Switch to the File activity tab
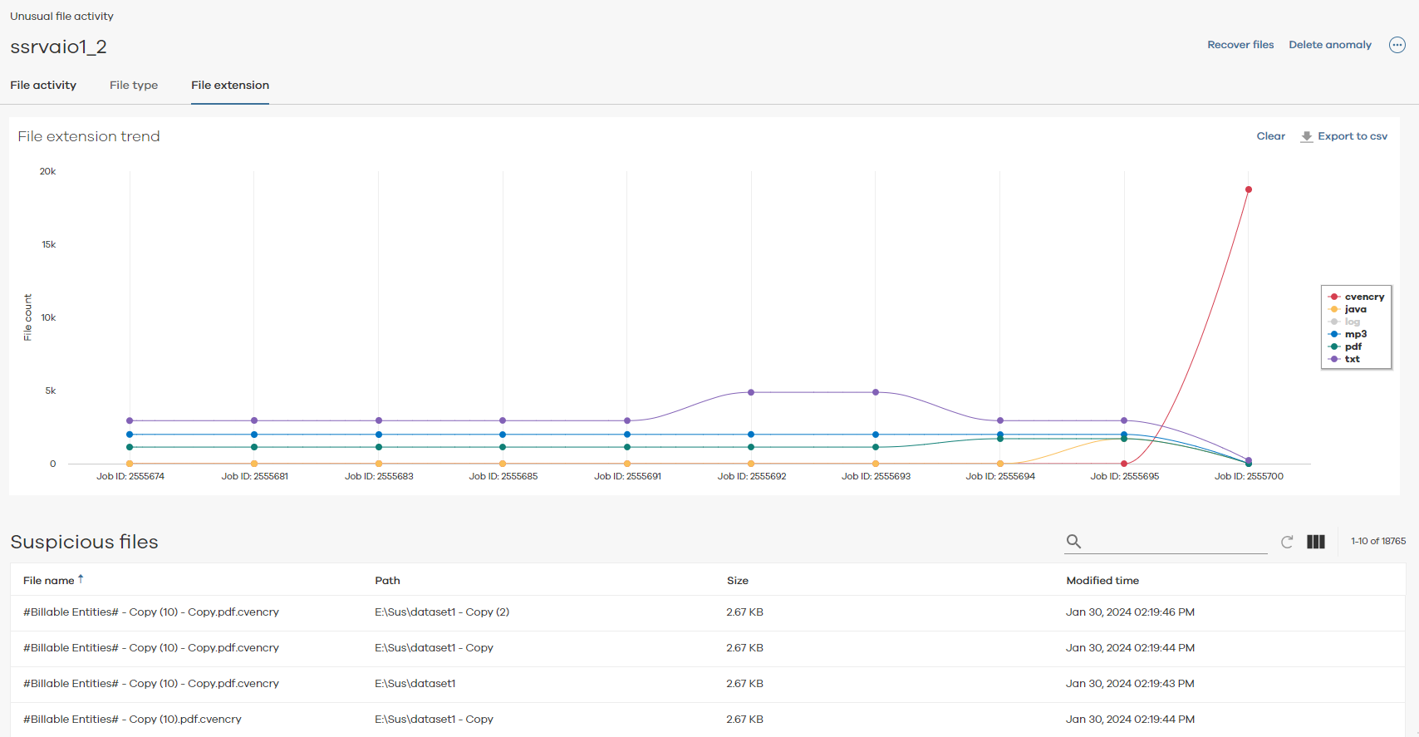The width and height of the screenshot is (1419, 737). pyautogui.click(x=43, y=85)
